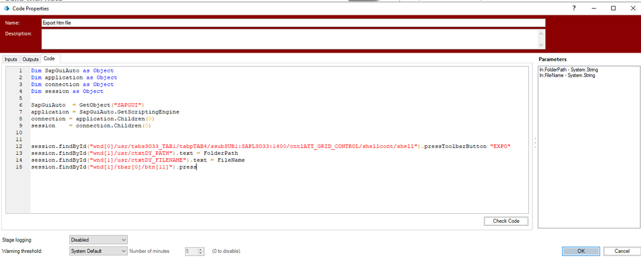Click the Check Code button
This screenshot has height=258, width=641.
click(x=505, y=221)
